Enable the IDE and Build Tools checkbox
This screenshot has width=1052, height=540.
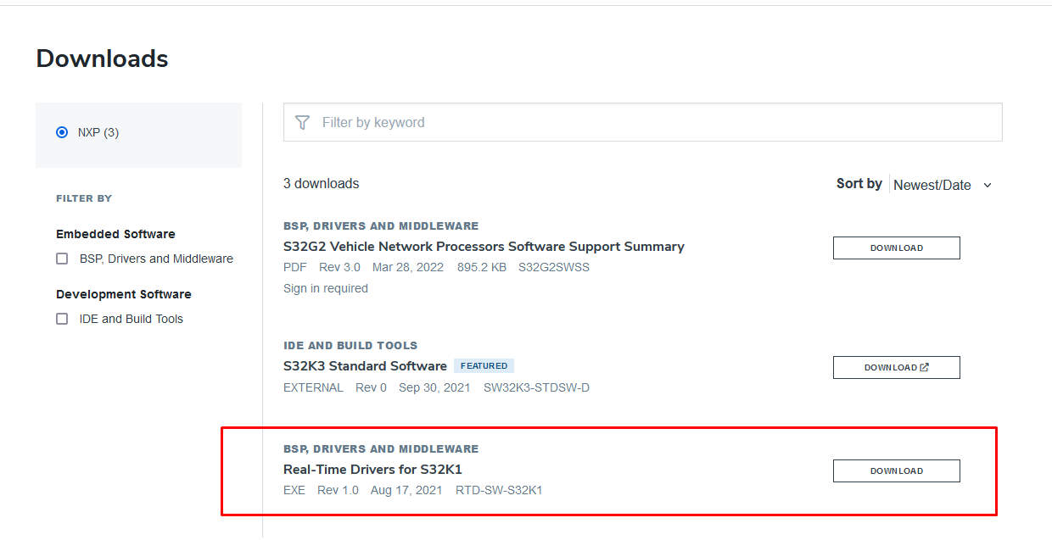[62, 319]
